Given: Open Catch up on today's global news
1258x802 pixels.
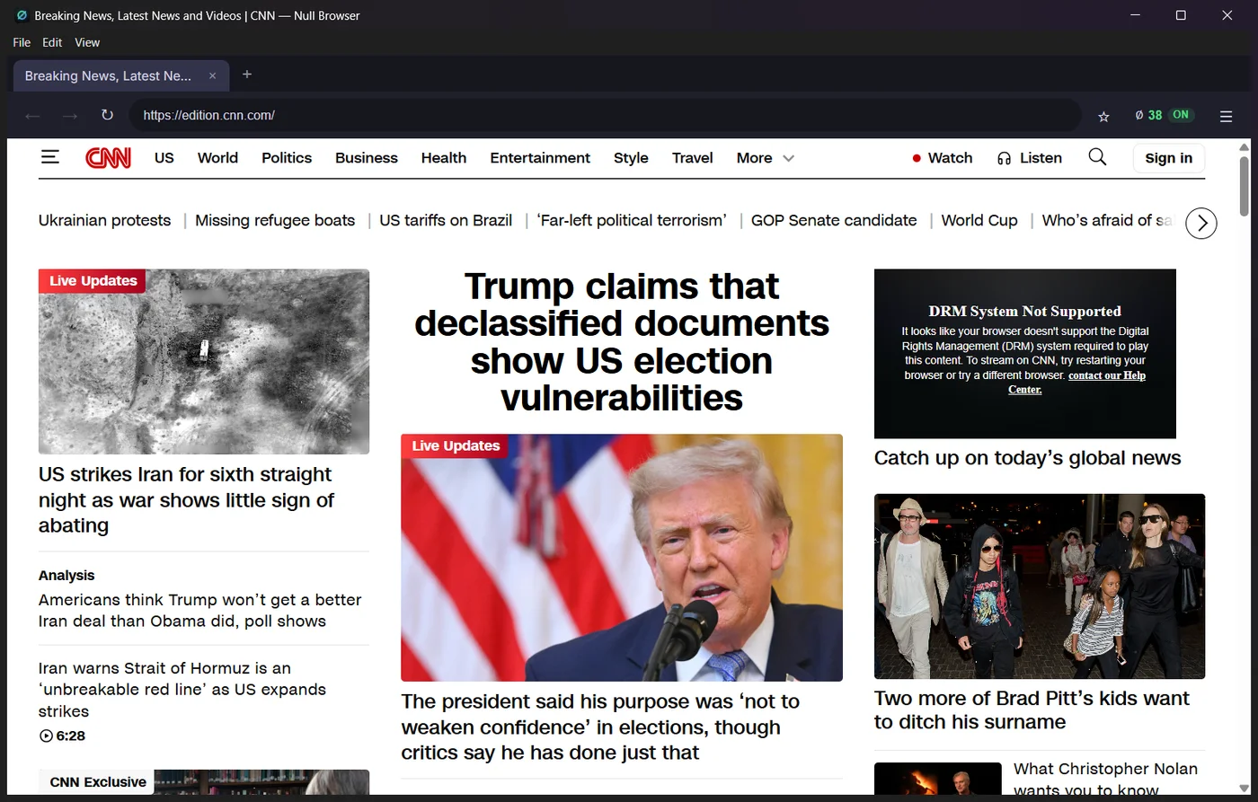Looking at the screenshot, I should pos(1027,458).
